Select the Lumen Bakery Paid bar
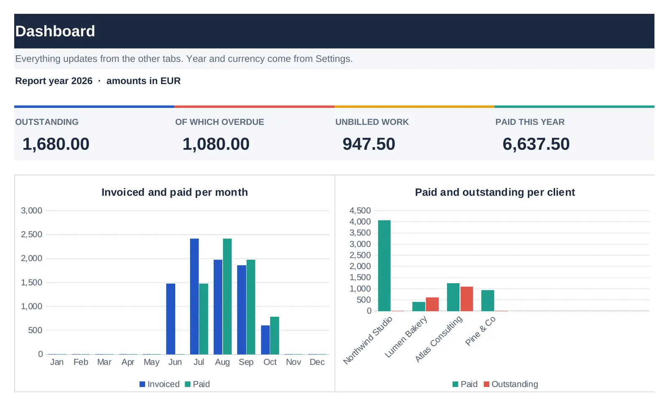 (x=419, y=307)
